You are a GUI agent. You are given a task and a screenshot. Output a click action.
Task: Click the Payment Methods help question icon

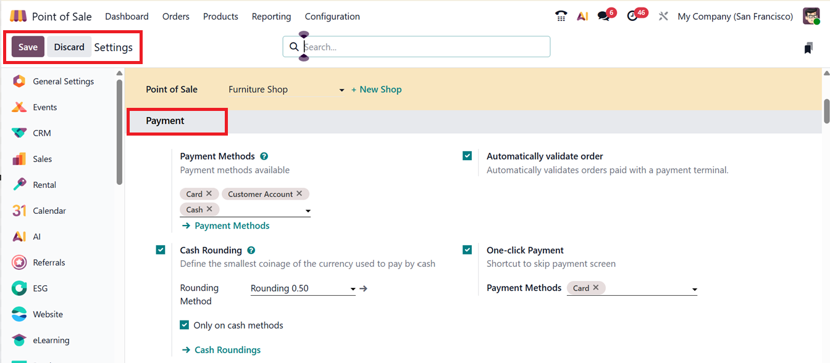tap(264, 157)
